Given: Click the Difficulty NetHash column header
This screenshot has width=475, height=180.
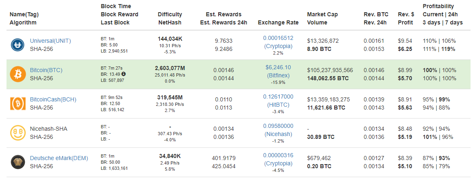Looking at the screenshot, I should pyautogui.click(x=170, y=18).
